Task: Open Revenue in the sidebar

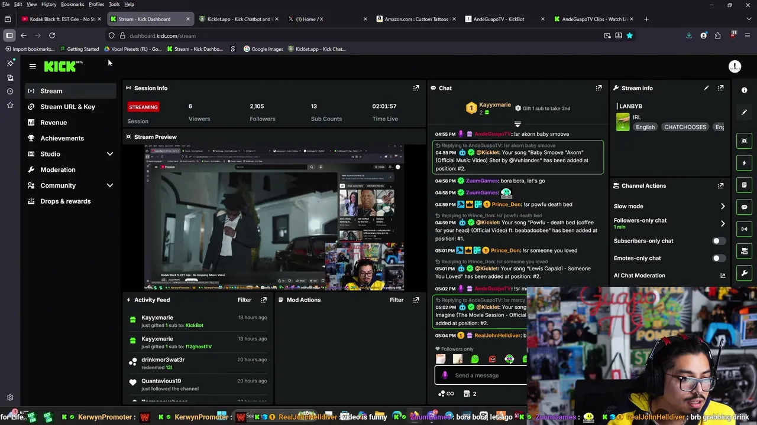Action: [x=71, y=123]
